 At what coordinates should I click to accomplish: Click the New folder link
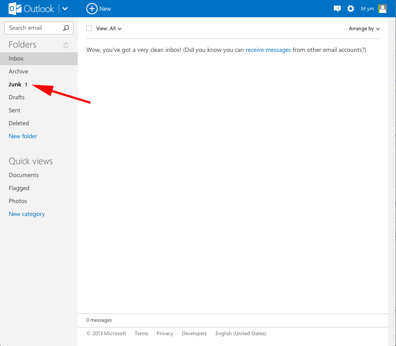(x=23, y=136)
